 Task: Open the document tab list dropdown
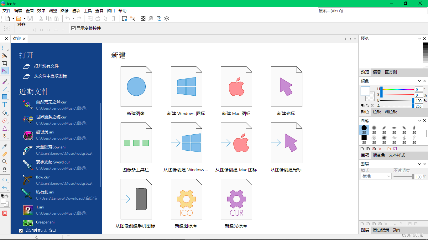click(x=355, y=39)
